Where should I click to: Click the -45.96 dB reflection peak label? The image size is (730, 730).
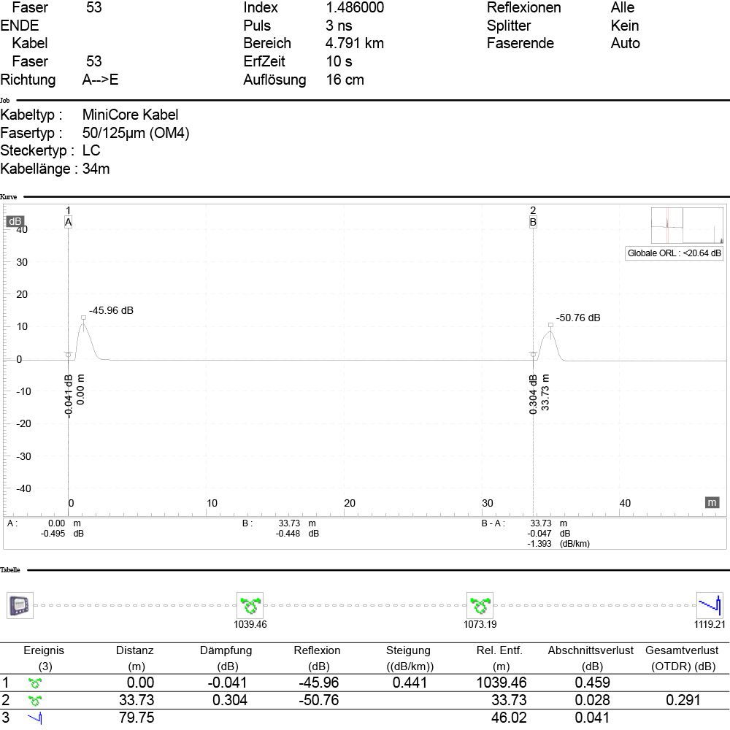[111, 310]
